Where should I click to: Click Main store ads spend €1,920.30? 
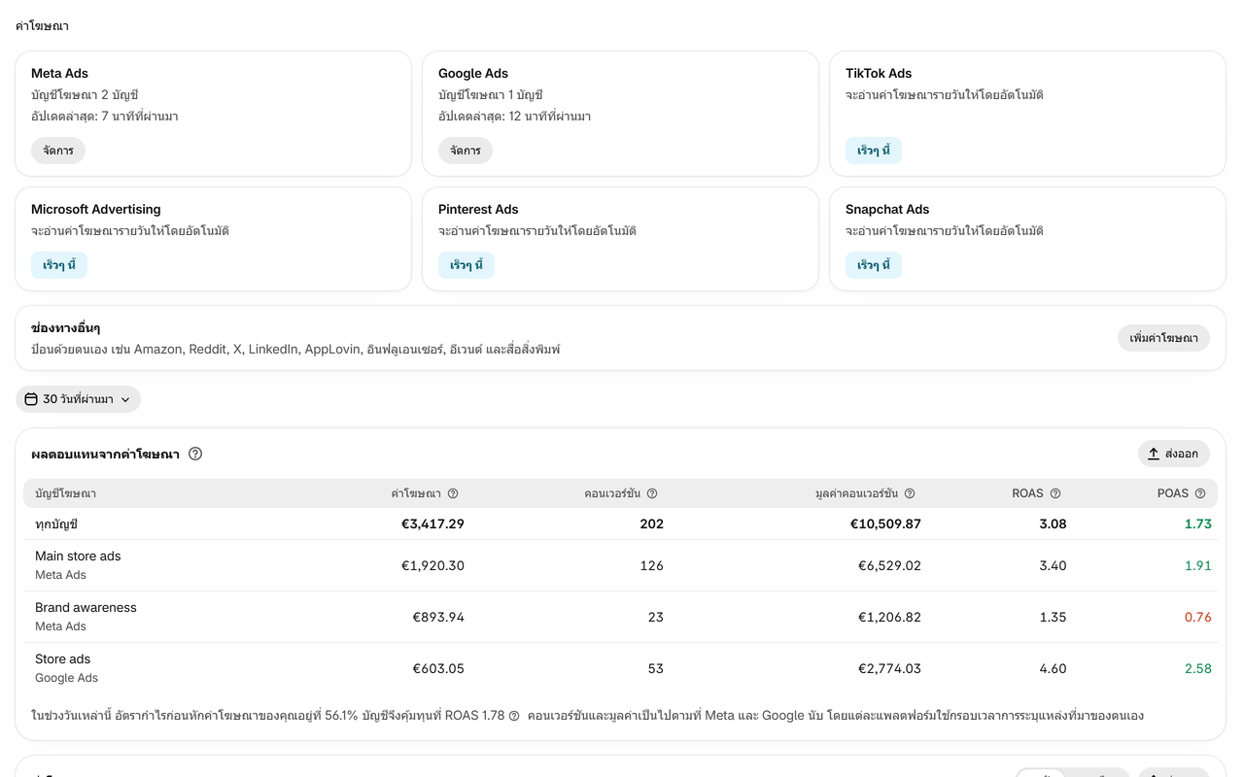point(432,565)
